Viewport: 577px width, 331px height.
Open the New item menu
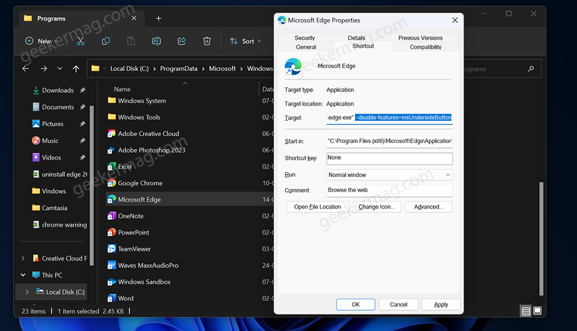pyautogui.click(x=41, y=41)
